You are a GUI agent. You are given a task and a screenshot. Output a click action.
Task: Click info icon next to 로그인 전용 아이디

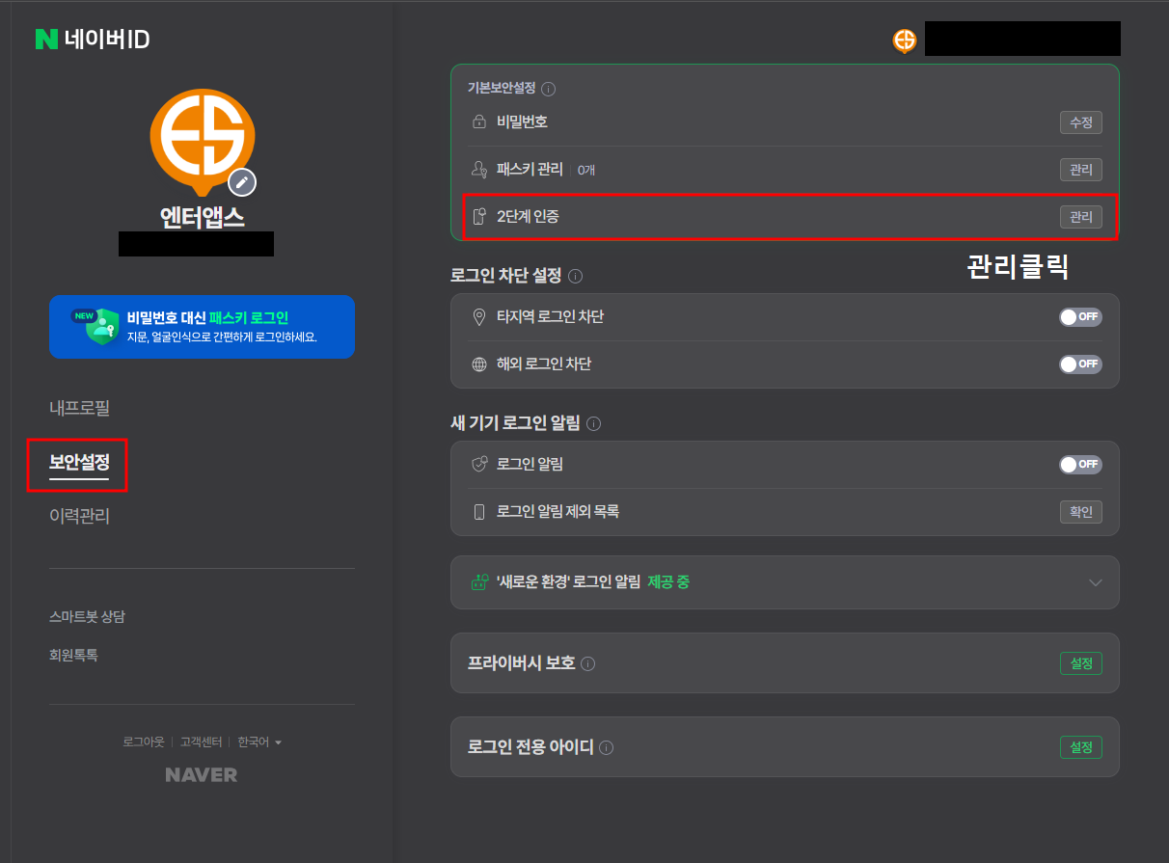point(607,747)
